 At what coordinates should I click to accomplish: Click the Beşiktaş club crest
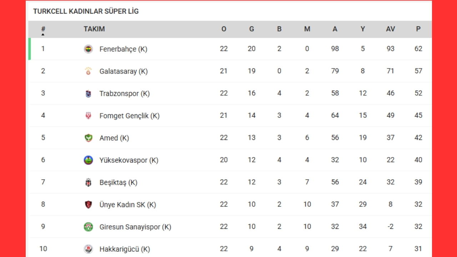pyautogui.click(x=88, y=182)
